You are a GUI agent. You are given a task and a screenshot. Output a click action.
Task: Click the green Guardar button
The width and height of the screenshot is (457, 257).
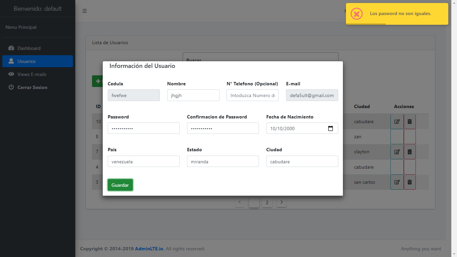120,185
